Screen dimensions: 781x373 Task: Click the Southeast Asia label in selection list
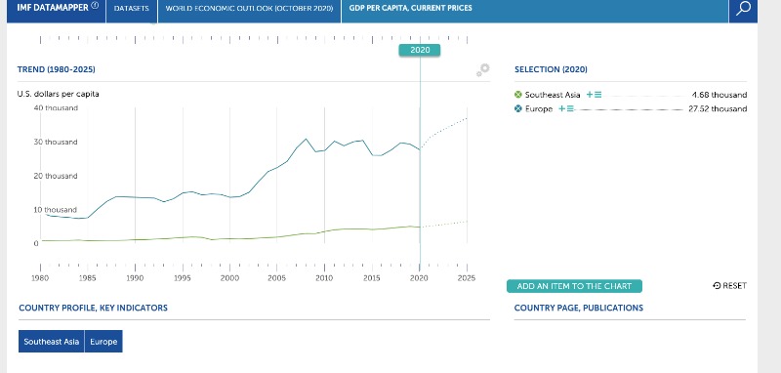[553, 95]
